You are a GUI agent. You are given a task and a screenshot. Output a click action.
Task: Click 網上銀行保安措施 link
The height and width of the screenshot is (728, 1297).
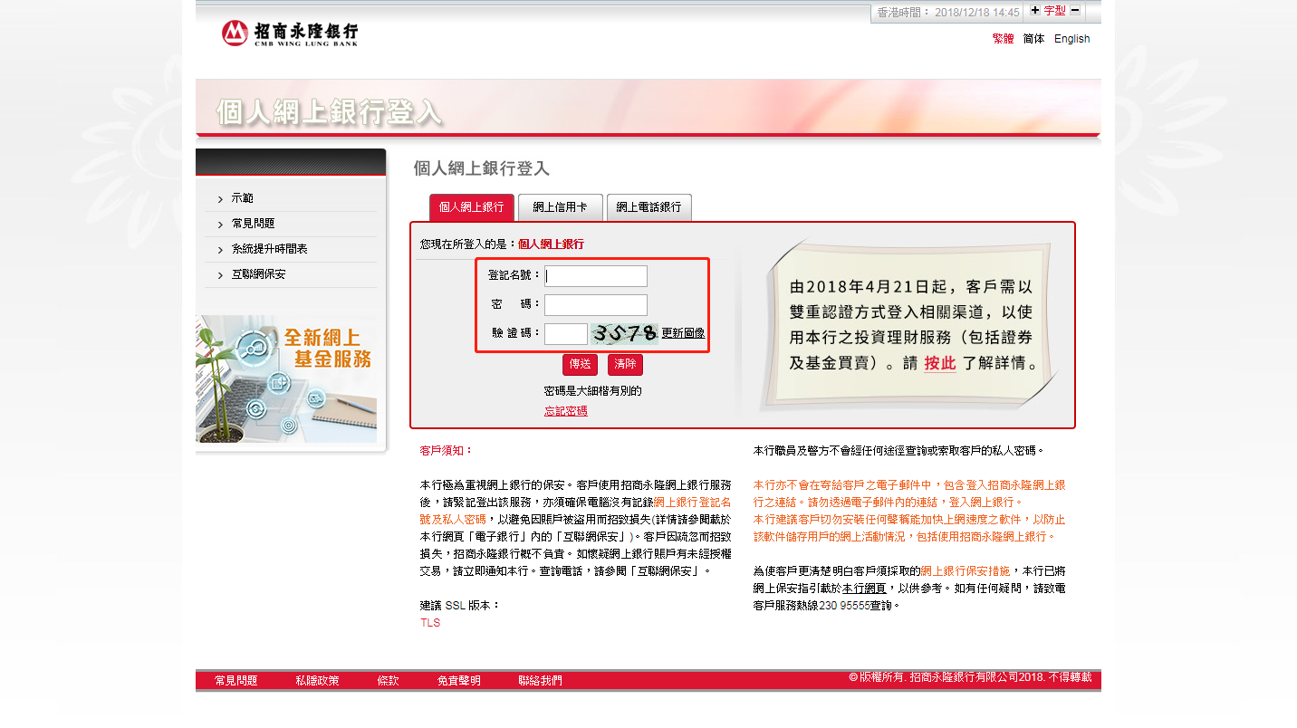tap(966, 571)
